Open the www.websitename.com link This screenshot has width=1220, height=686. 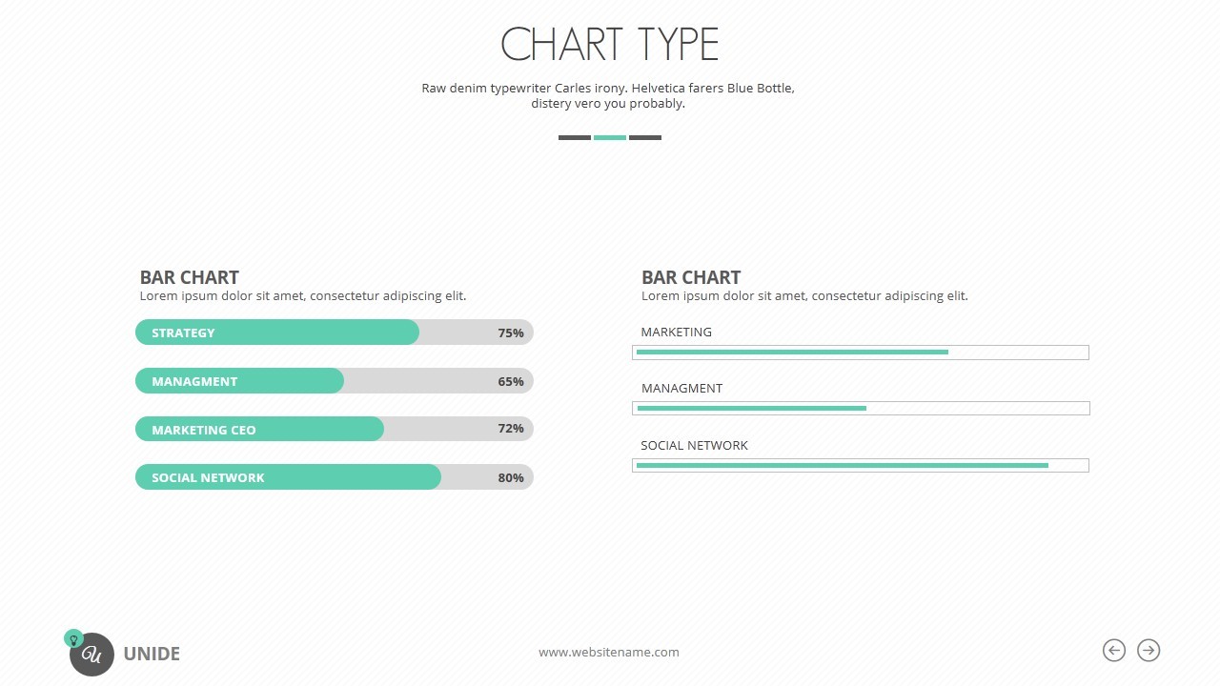608,653
